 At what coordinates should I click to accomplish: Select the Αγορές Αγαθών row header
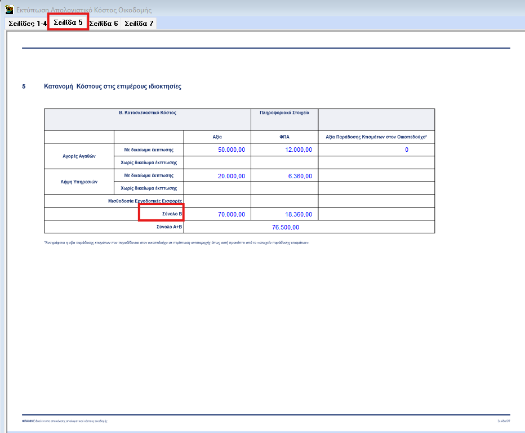point(79,156)
